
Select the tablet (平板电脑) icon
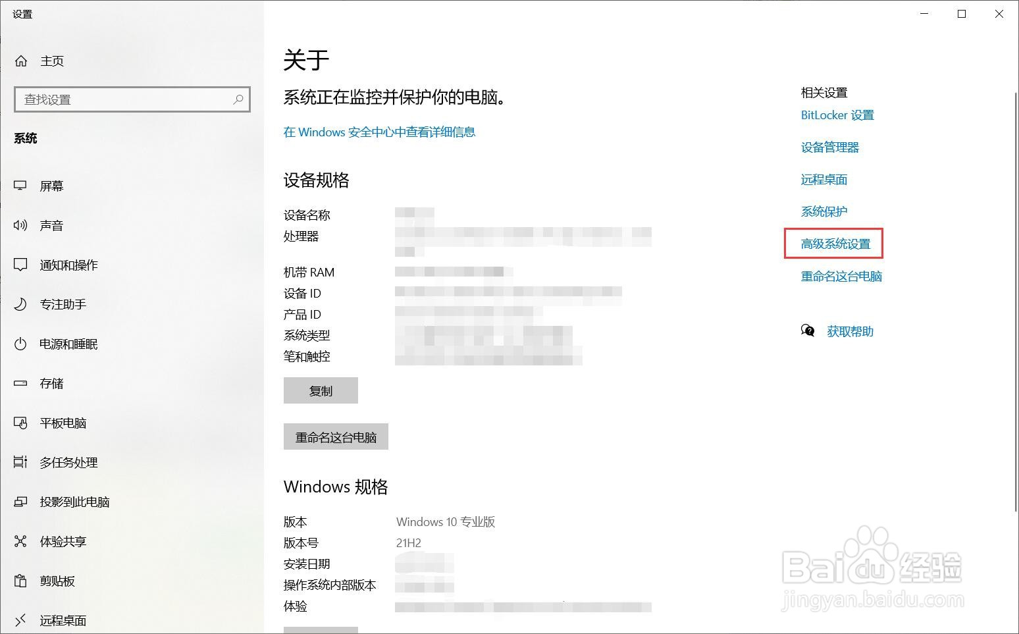coord(20,423)
